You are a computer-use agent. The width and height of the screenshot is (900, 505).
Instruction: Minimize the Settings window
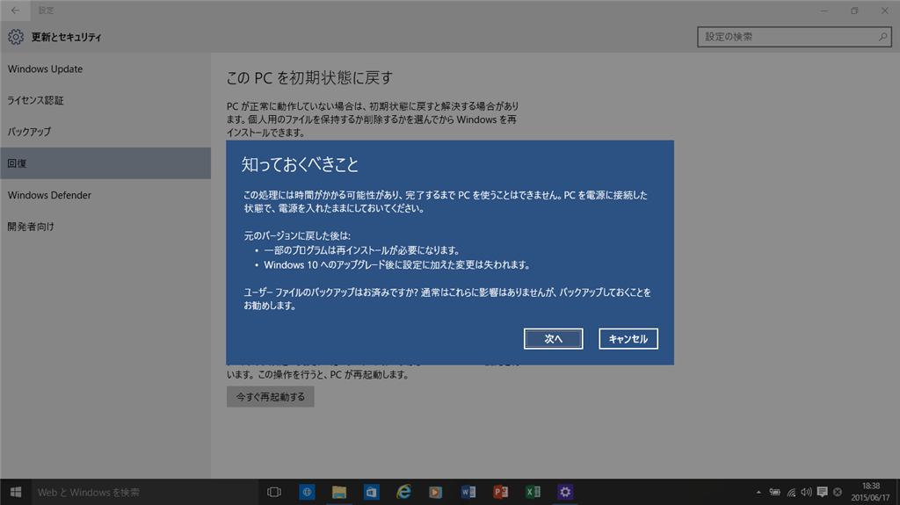[824, 11]
